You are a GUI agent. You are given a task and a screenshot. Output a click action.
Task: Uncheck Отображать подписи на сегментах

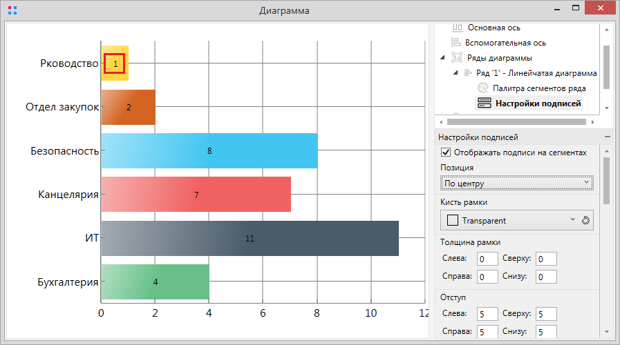(x=446, y=152)
